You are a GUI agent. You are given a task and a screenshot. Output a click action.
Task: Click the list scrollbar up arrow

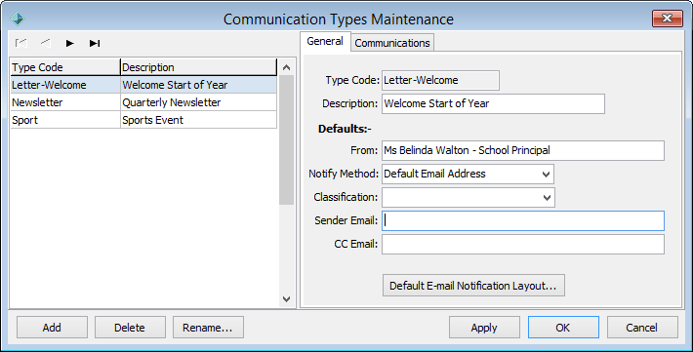286,67
